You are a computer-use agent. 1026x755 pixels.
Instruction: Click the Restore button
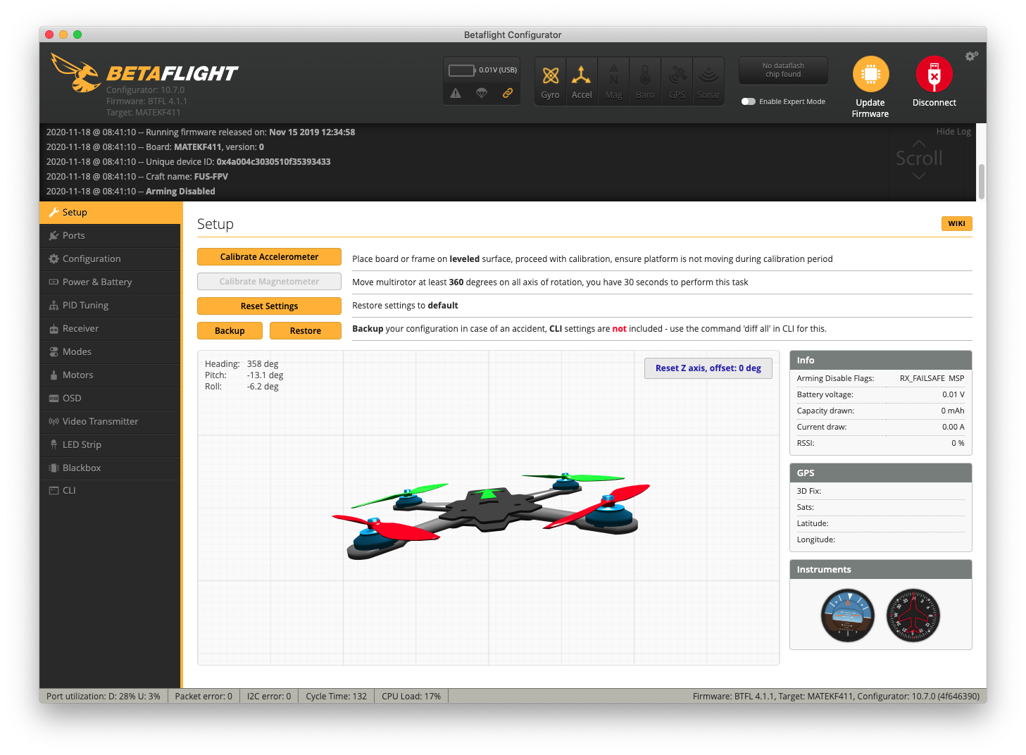pyautogui.click(x=306, y=331)
